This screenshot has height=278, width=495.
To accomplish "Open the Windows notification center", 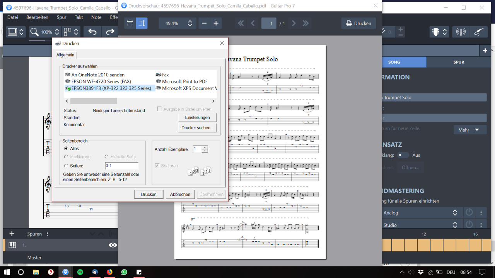I will [482, 272].
